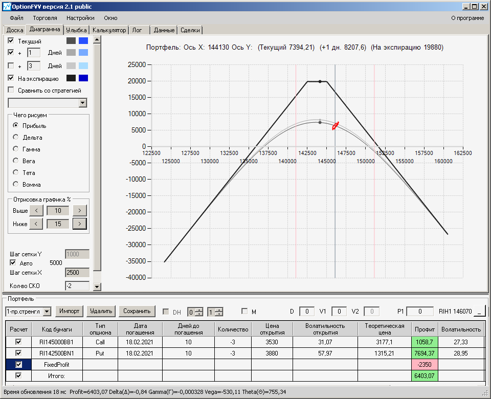Open the Торговля menu
The height and width of the screenshot is (399, 491).
[44, 18]
